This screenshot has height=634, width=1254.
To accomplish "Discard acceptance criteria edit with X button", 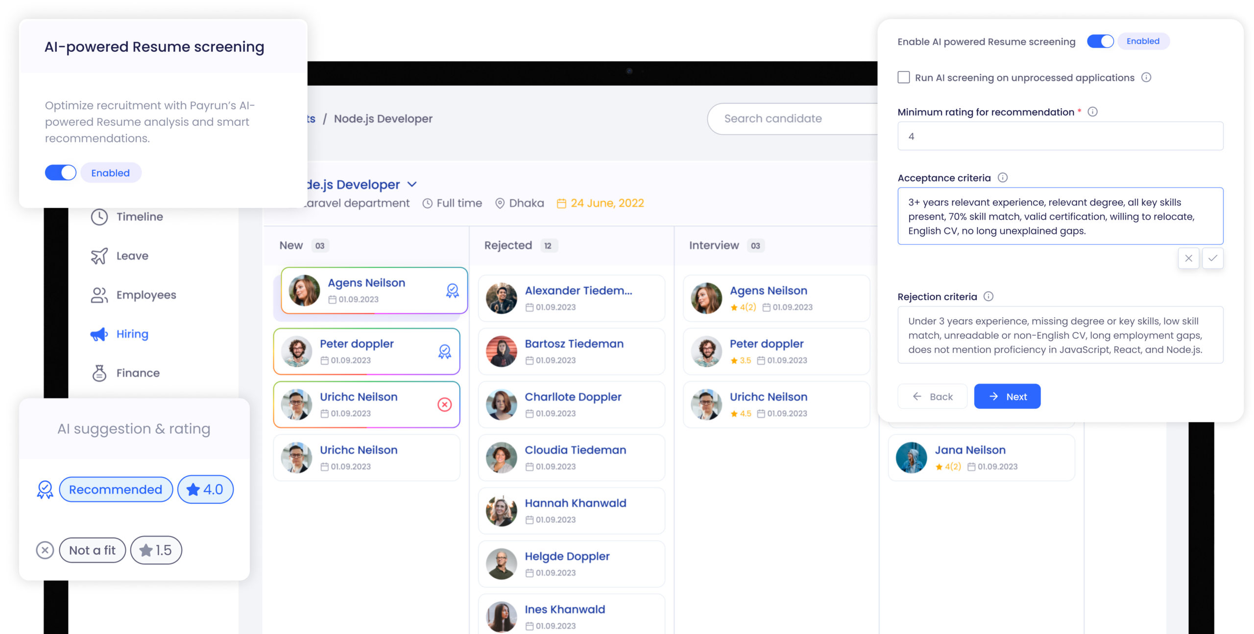I will coord(1188,258).
